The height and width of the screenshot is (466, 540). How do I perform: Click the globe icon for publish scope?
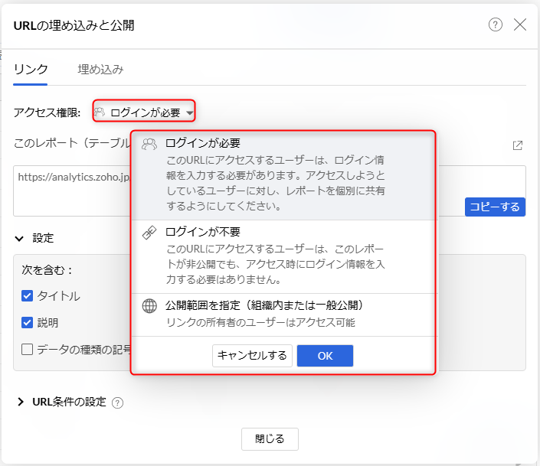click(150, 306)
